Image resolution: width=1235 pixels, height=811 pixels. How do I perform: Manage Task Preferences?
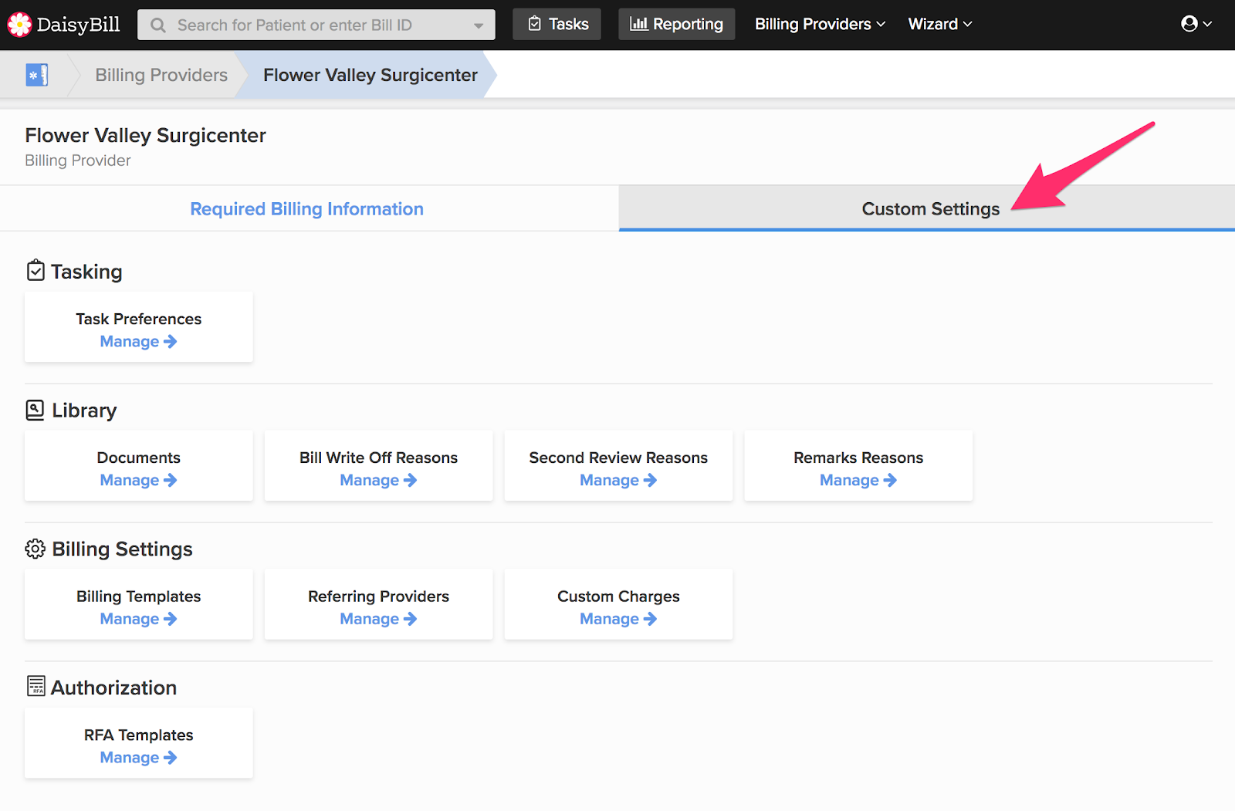(x=139, y=342)
